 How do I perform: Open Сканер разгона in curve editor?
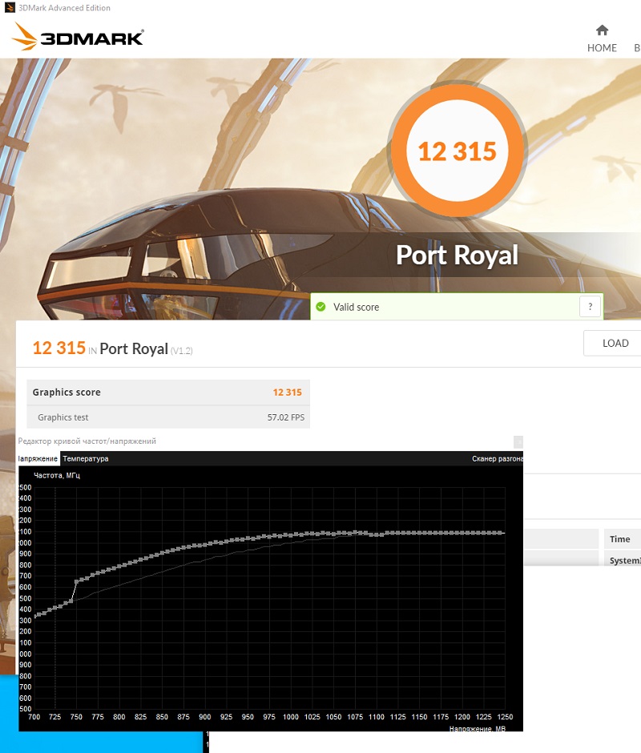pyautogui.click(x=498, y=459)
